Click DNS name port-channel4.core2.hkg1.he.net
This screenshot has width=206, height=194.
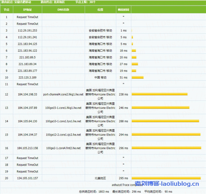(x=63, y=94)
